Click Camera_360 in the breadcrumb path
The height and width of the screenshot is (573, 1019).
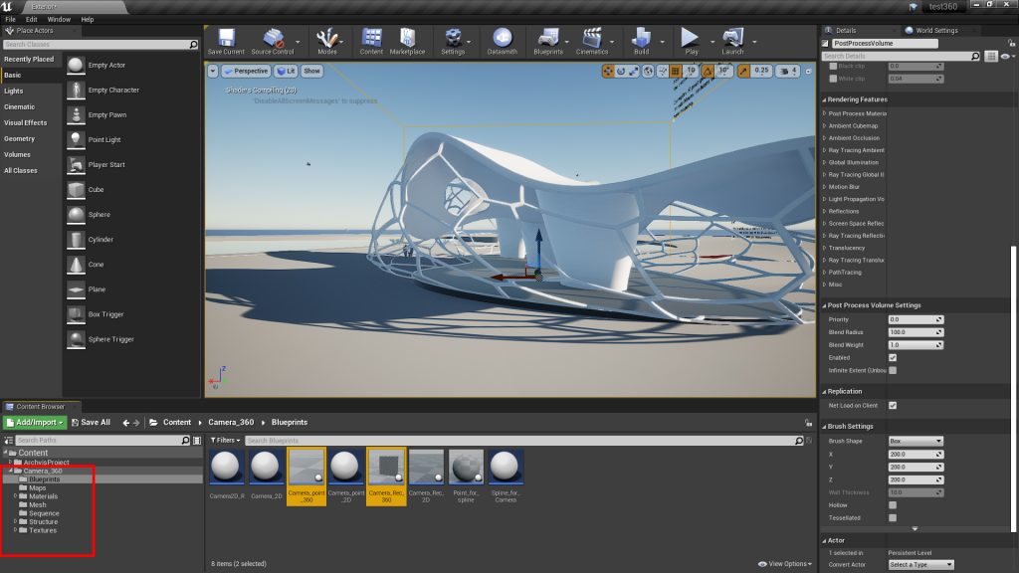point(231,422)
